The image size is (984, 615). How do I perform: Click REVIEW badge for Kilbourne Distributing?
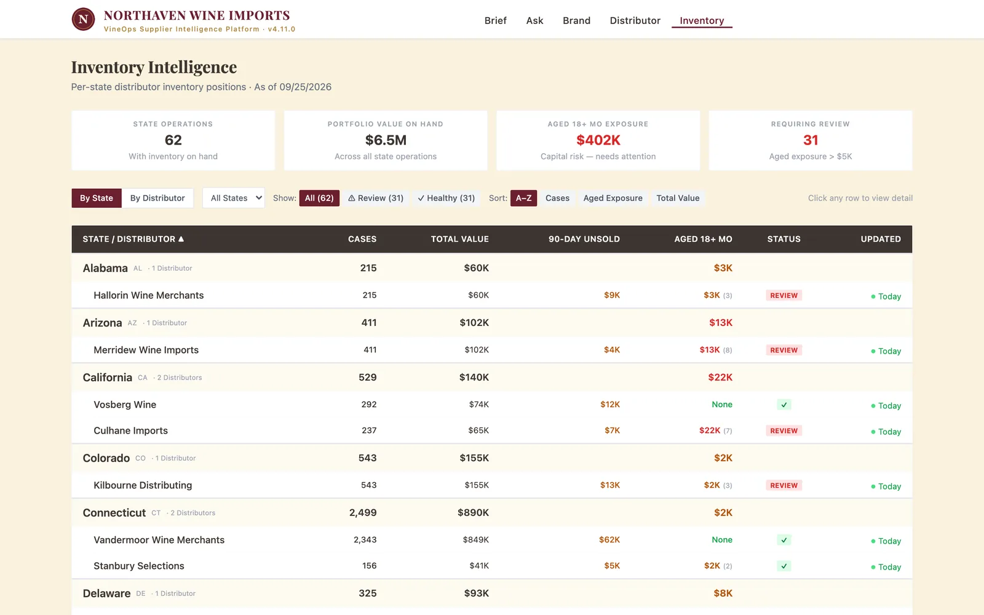coord(784,485)
